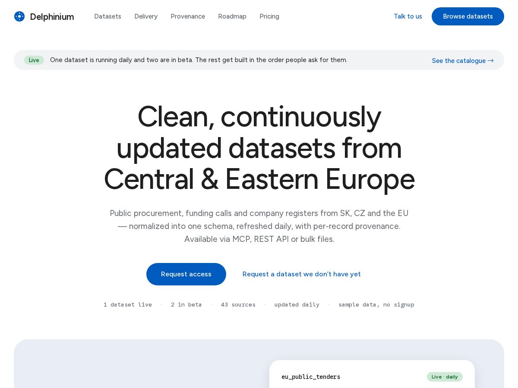
Task: Click the '43 sources' stat
Action: (x=238, y=304)
